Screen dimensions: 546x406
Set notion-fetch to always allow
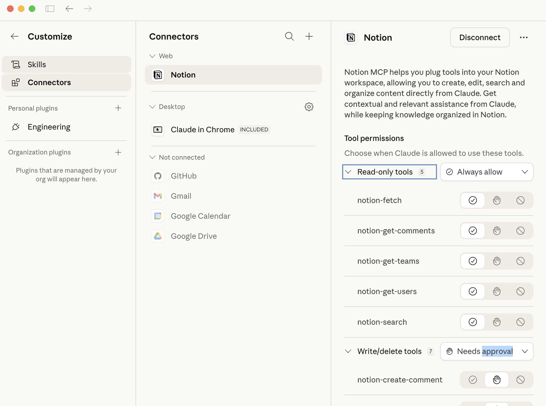click(473, 200)
